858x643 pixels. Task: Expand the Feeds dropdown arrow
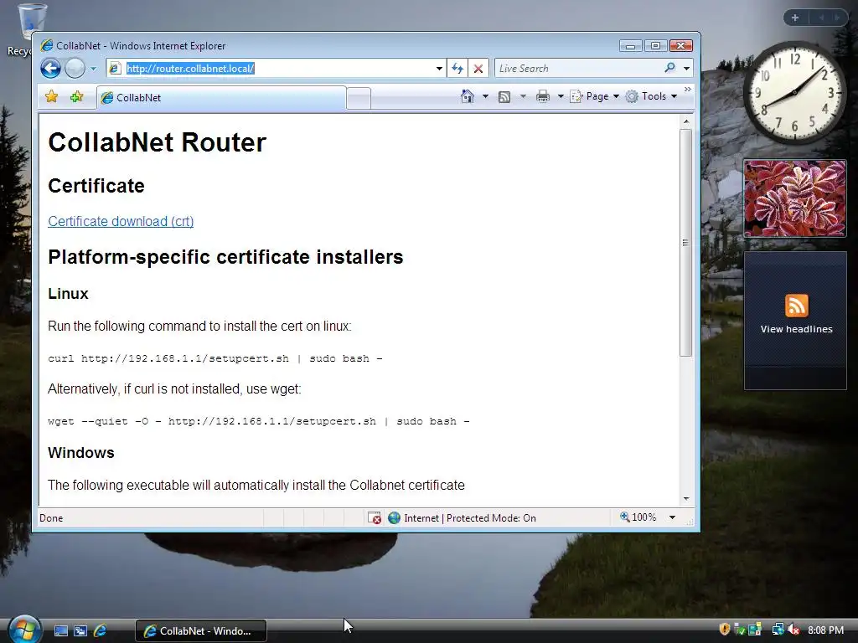tap(523, 97)
